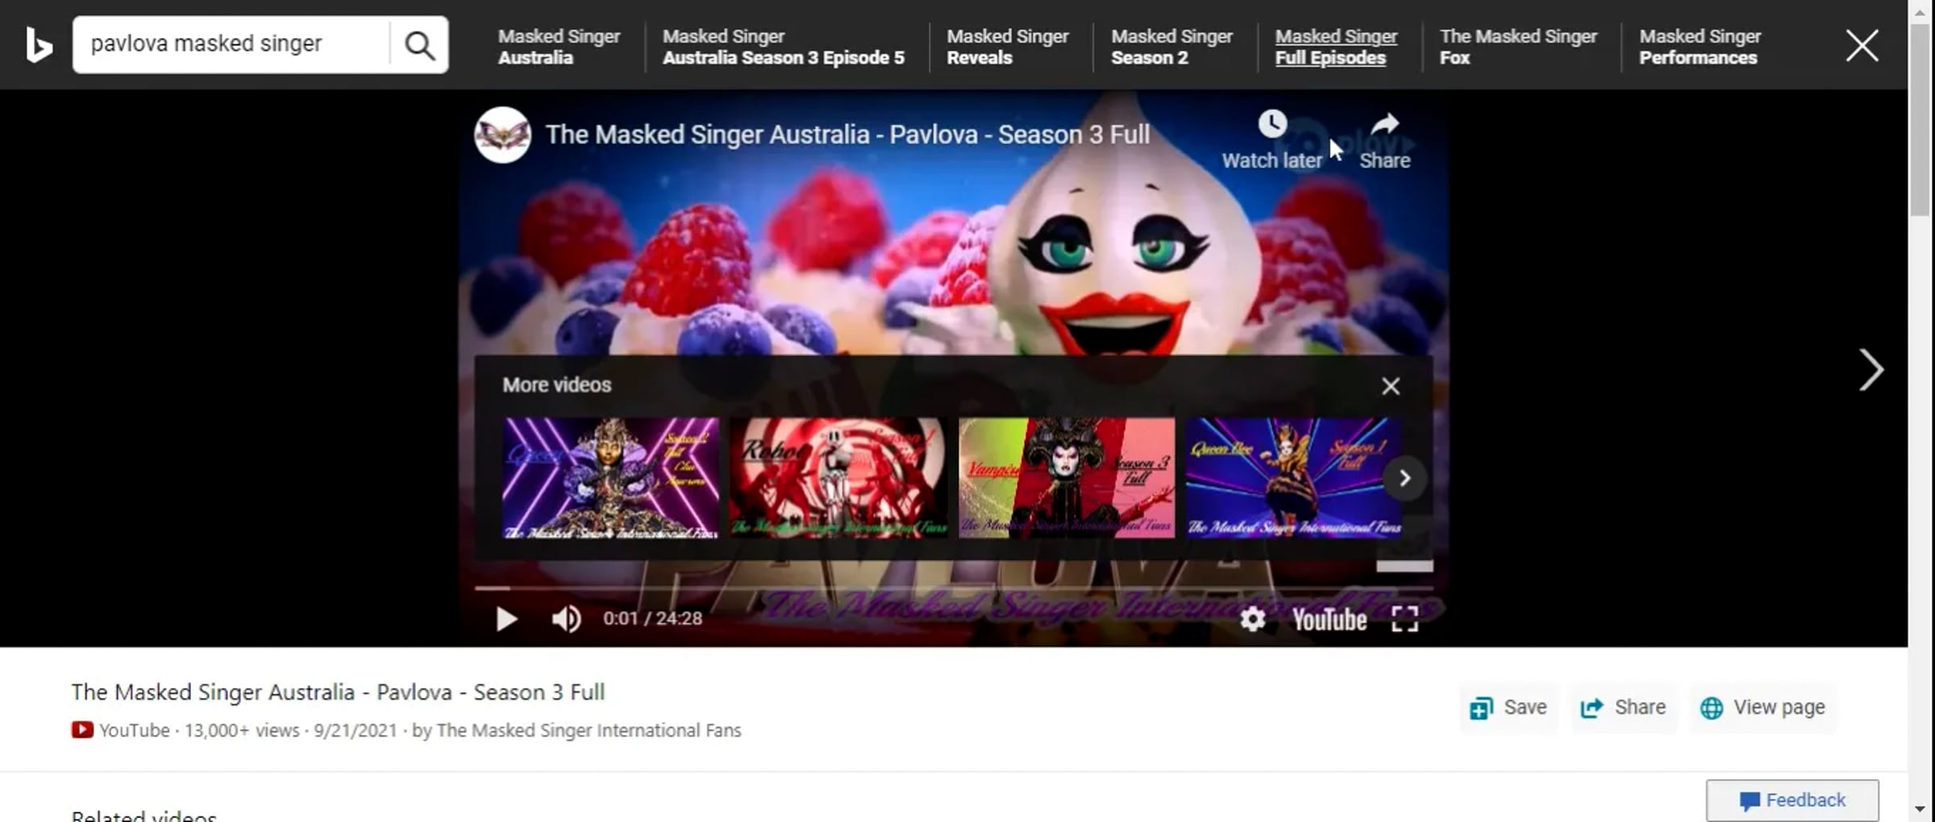Image resolution: width=1935 pixels, height=822 pixels.
Task: Open the Vampire video thumbnail
Action: pos(1067,478)
